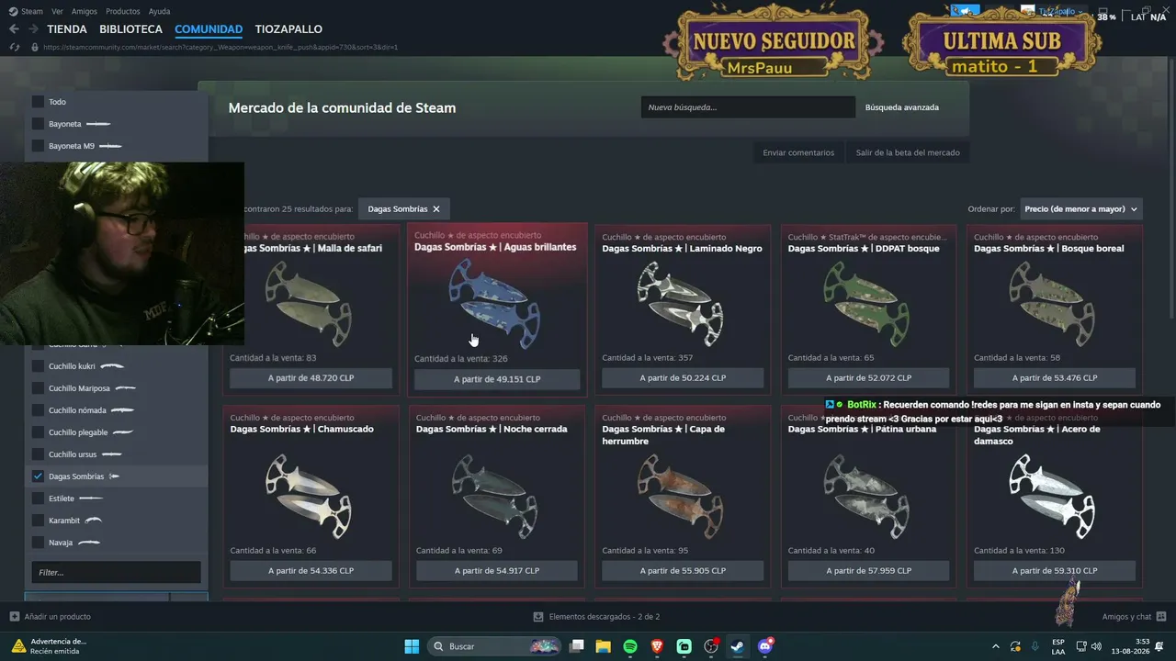Click Salir de la beta del mercado
Image resolution: width=1176 pixels, height=661 pixels.
point(908,152)
